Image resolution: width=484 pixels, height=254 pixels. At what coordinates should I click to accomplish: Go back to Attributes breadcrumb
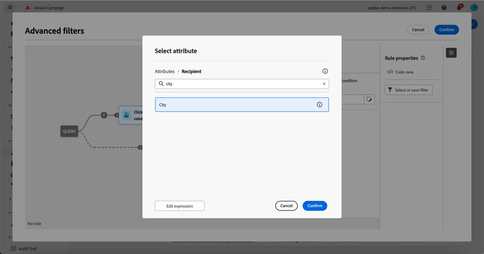[165, 71]
